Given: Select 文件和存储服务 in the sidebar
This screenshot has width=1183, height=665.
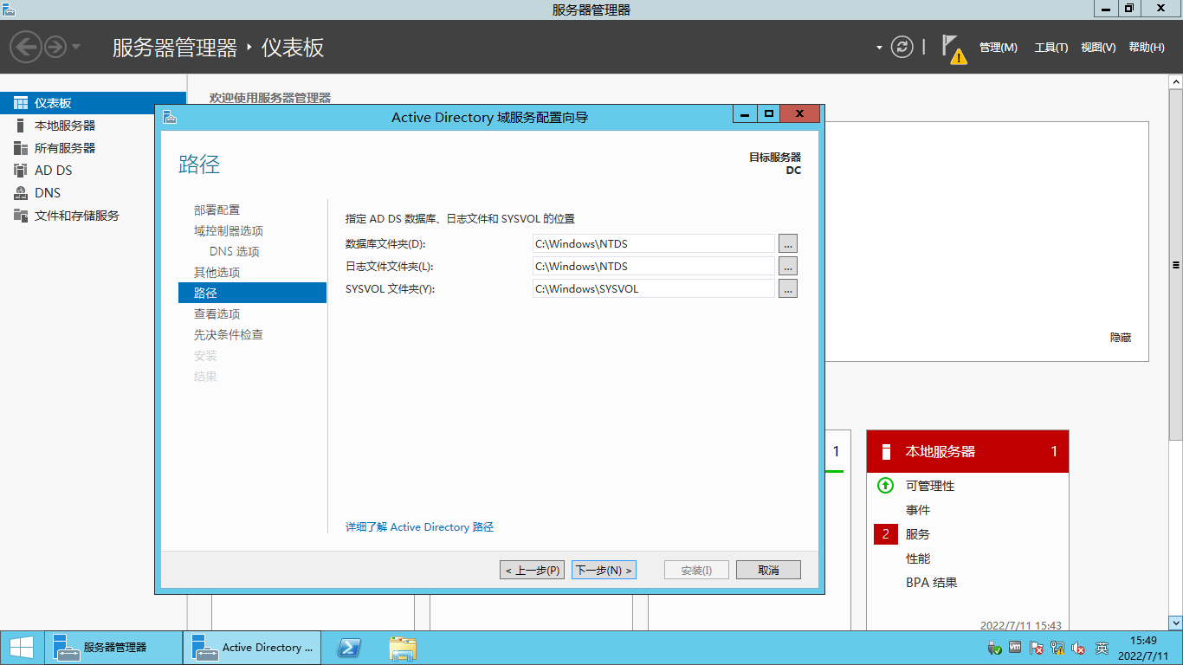Looking at the screenshot, I should tap(68, 215).
